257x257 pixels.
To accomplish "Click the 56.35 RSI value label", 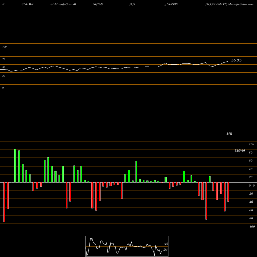I will (x=236, y=60).
